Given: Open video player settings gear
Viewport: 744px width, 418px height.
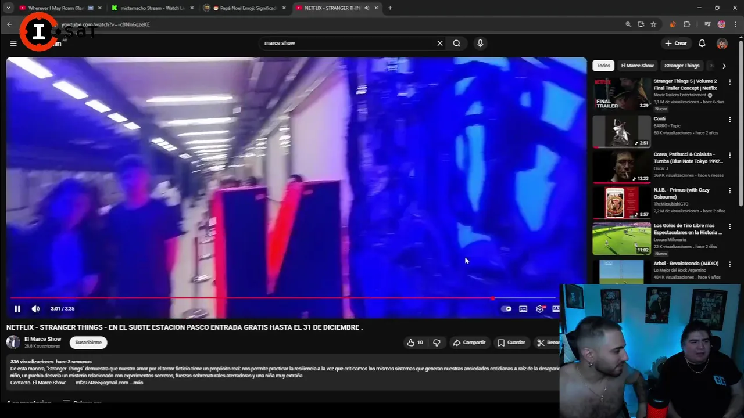Looking at the screenshot, I should (x=540, y=309).
